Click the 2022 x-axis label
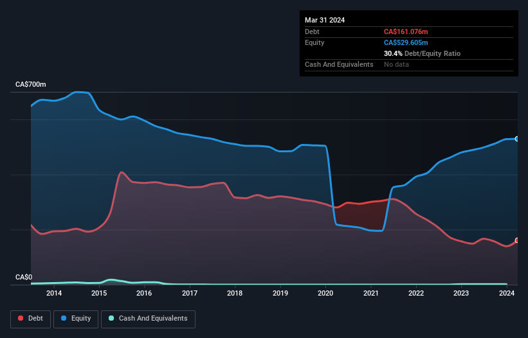The width and height of the screenshot is (528, 338). click(x=416, y=293)
